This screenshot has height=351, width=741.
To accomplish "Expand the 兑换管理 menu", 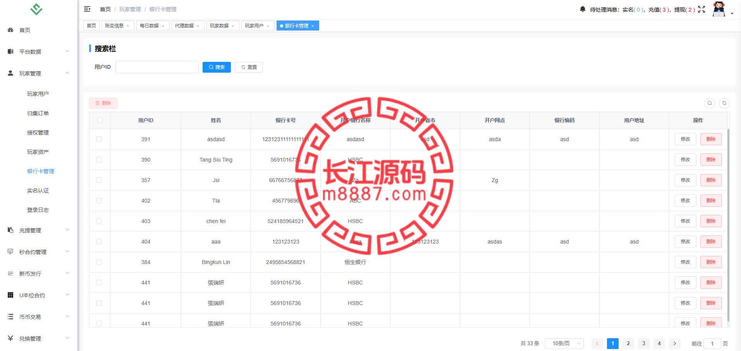I will coord(67,338).
